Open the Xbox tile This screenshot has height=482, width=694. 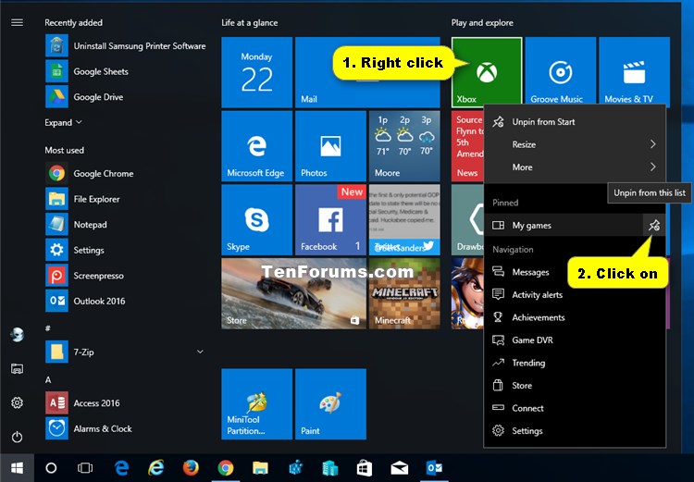(x=487, y=72)
